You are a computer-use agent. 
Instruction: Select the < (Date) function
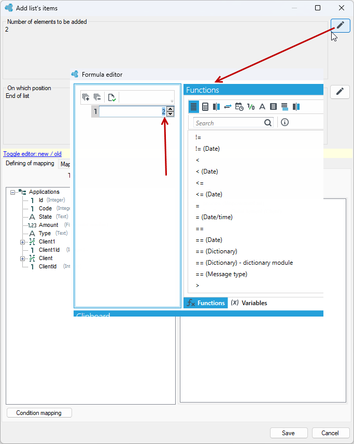point(207,171)
